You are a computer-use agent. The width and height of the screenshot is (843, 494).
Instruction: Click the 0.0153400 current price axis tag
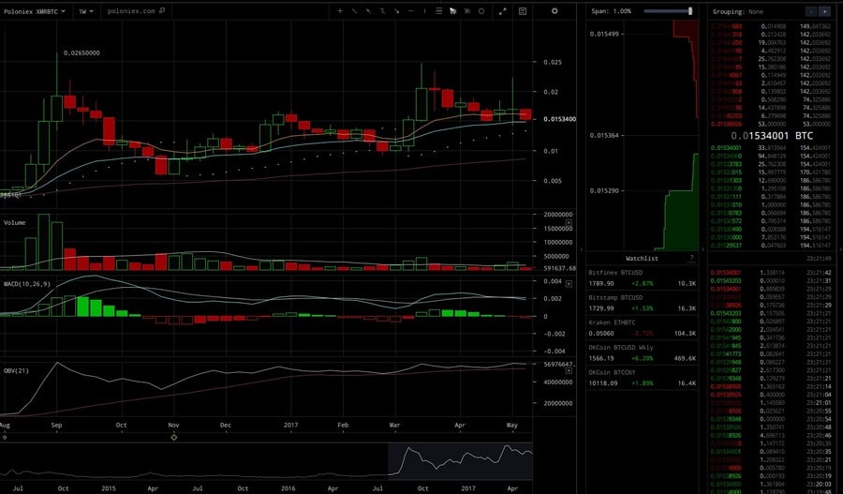click(559, 119)
